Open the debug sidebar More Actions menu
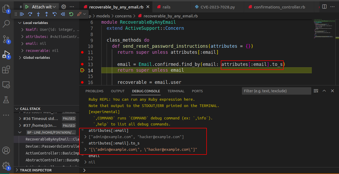Screen dimensions: 339x174 pyautogui.click(x=72, y=7)
